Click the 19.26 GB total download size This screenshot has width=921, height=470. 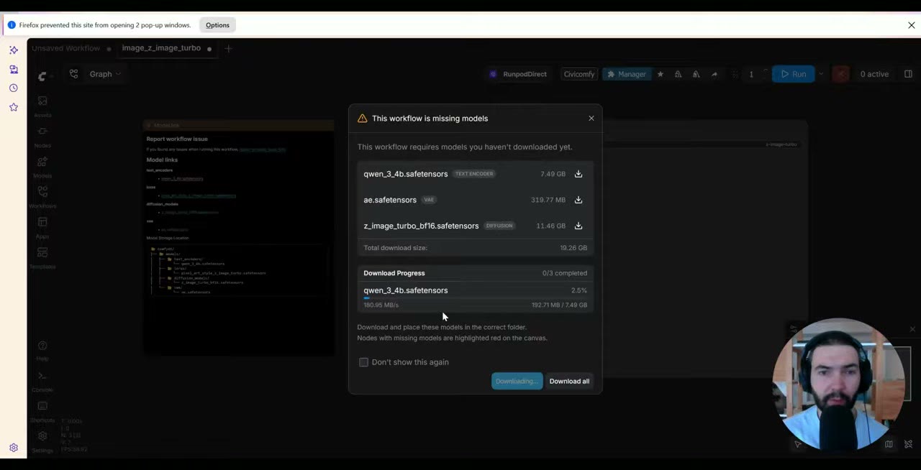point(573,248)
